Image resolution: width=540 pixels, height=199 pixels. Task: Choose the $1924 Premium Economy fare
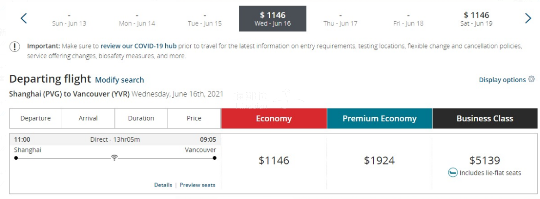(x=380, y=161)
